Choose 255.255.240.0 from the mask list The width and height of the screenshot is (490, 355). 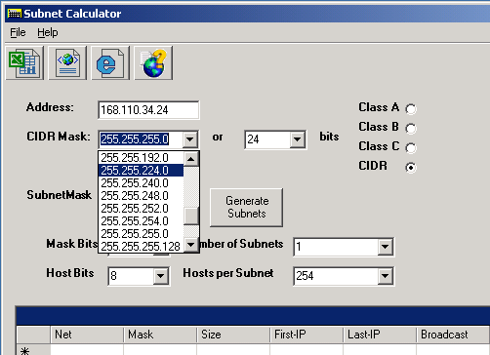(x=142, y=183)
